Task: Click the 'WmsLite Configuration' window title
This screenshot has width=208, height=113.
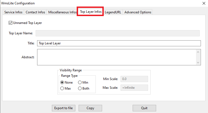Action: click(18, 3)
